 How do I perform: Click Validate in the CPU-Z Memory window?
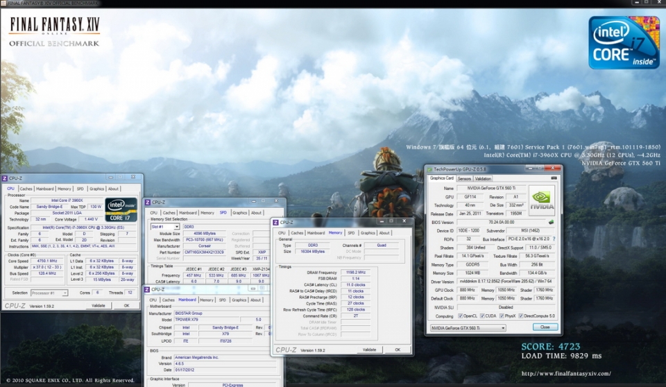(x=369, y=350)
